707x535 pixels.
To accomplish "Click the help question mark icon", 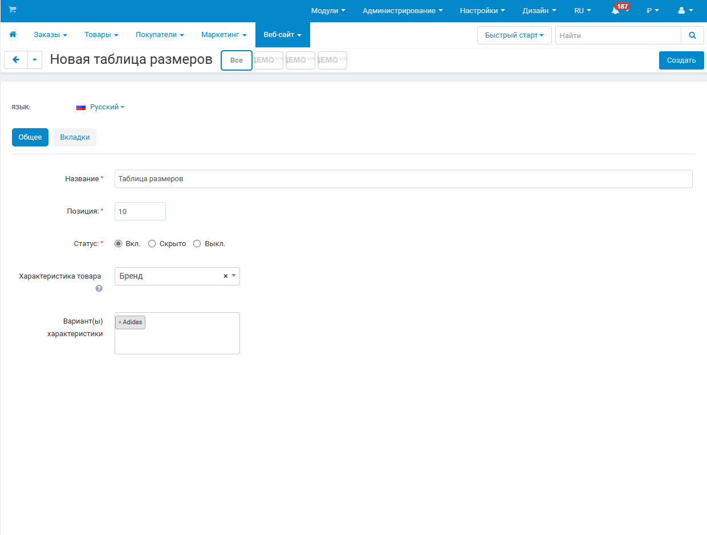I will click(x=99, y=289).
